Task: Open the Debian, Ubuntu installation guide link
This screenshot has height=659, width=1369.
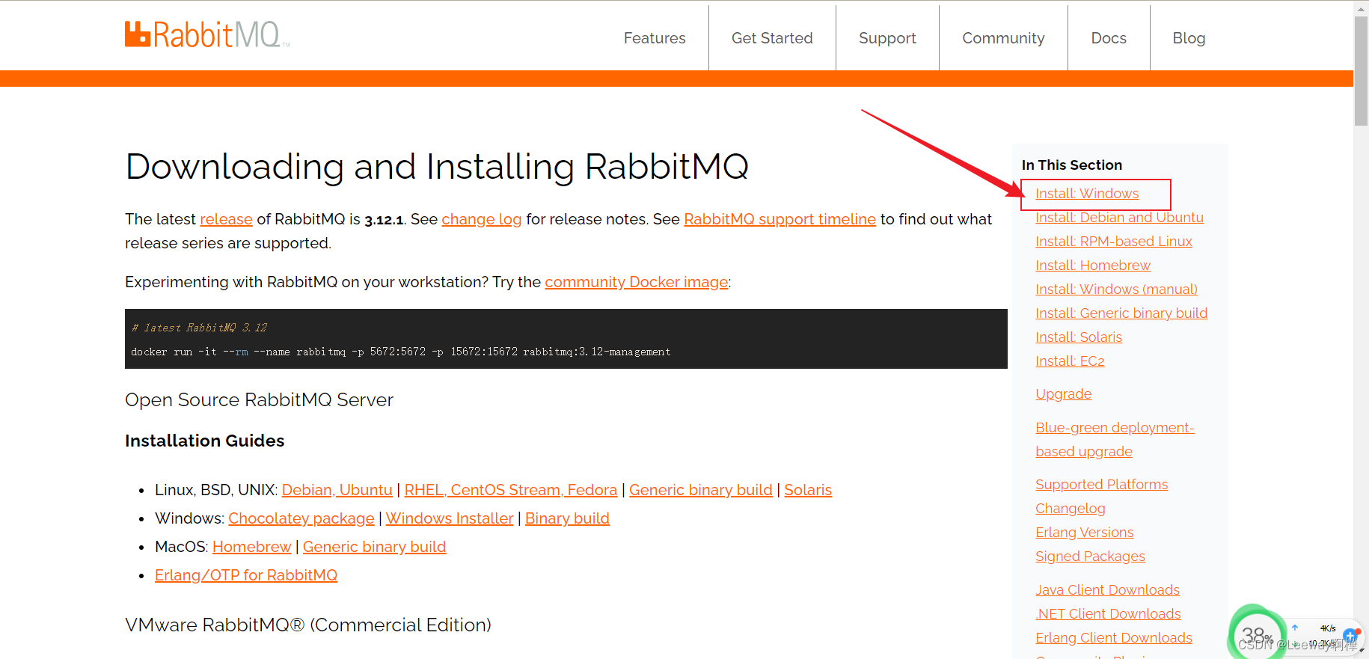Action: click(337, 490)
